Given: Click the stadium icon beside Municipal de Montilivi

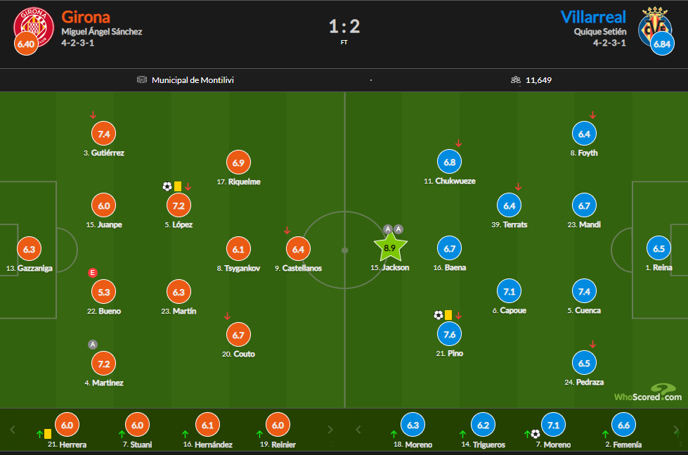Looking at the screenshot, I should [142, 80].
